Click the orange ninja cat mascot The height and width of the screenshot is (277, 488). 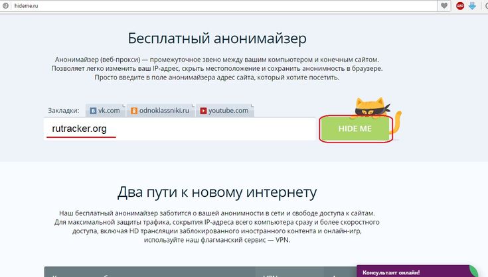(372, 107)
